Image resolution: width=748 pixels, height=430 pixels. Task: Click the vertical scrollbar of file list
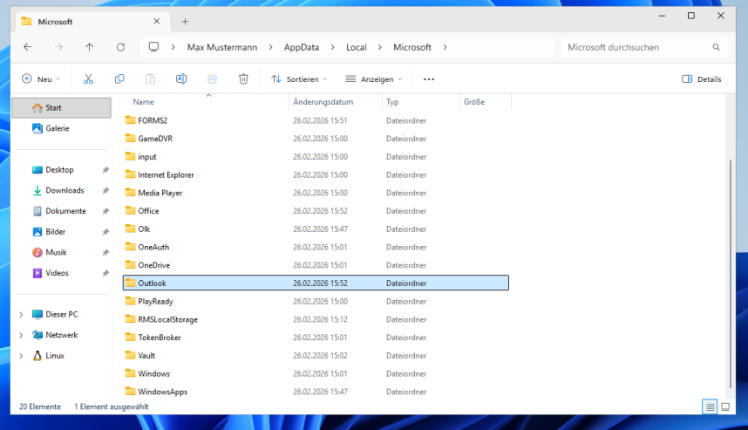tap(730, 262)
